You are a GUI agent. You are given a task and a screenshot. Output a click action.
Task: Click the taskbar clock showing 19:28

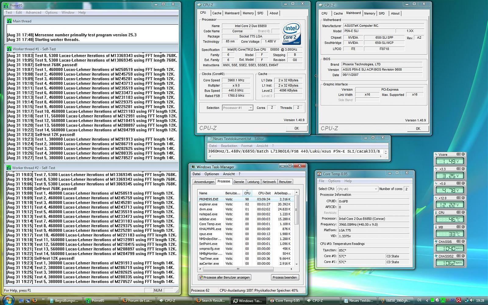pos(480,300)
